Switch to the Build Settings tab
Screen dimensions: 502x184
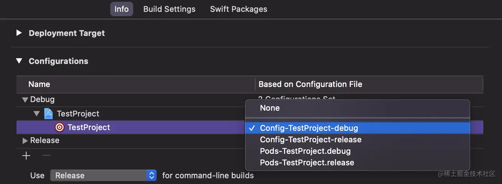(x=169, y=9)
